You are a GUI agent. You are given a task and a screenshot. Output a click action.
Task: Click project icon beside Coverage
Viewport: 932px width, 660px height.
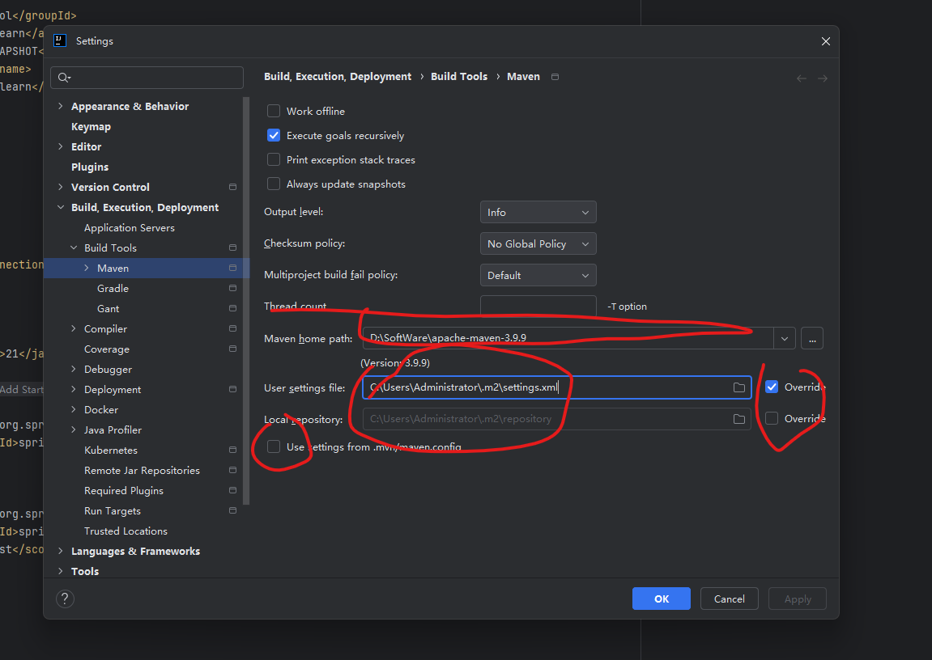232,349
